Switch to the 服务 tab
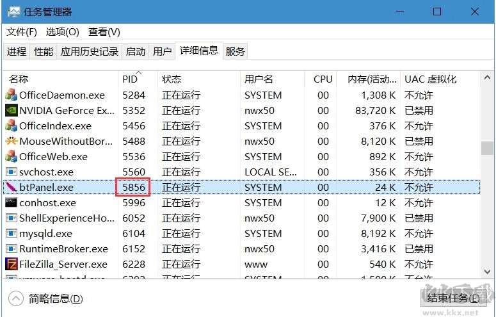Viewport: 496px width, 317px height. click(x=236, y=52)
